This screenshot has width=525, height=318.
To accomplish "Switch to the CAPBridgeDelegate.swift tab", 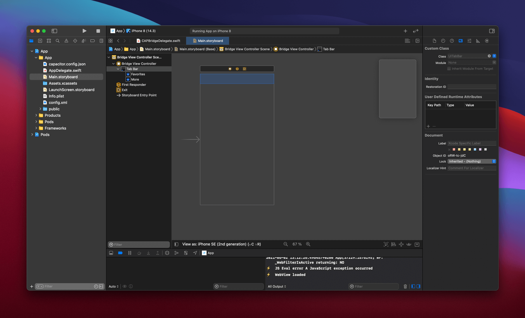I will 158,41.
